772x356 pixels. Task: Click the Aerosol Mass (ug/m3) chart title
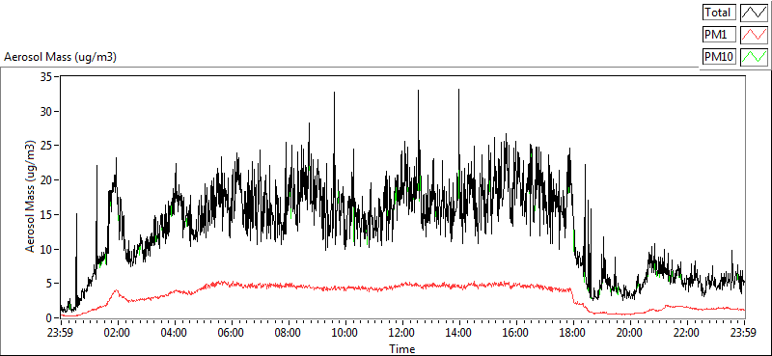[60, 57]
